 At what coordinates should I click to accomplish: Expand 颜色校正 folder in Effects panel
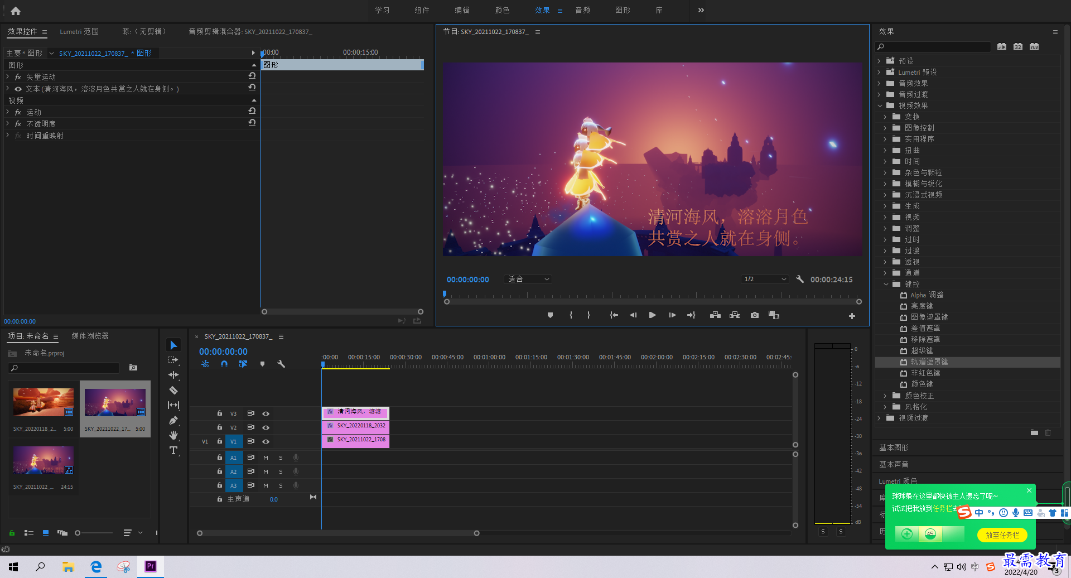[885, 396]
